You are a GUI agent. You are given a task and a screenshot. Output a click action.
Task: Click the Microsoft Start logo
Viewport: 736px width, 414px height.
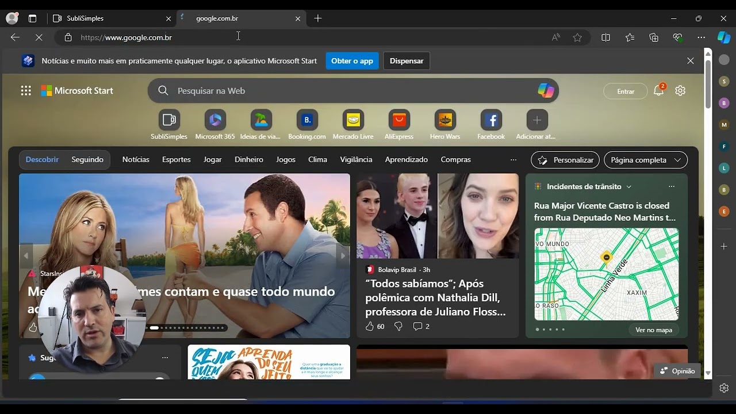[77, 91]
